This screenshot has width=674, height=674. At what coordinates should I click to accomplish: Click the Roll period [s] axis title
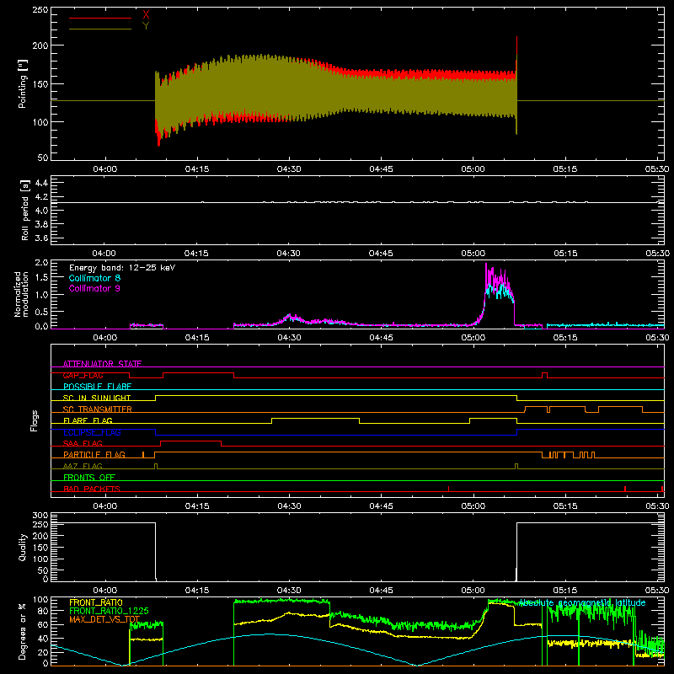[x=25, y=210]
